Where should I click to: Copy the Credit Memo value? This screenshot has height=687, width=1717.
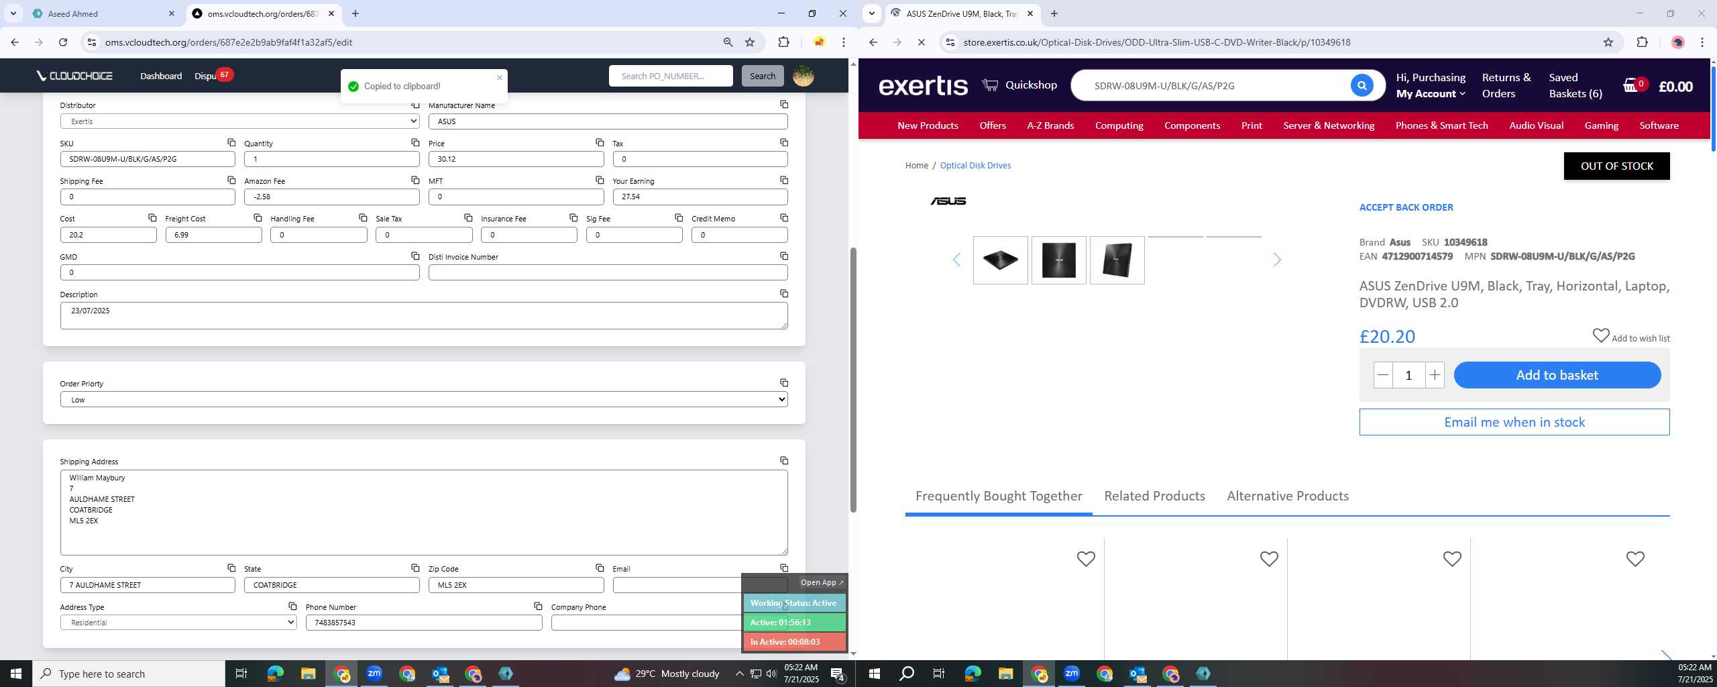tap(784, 217)
